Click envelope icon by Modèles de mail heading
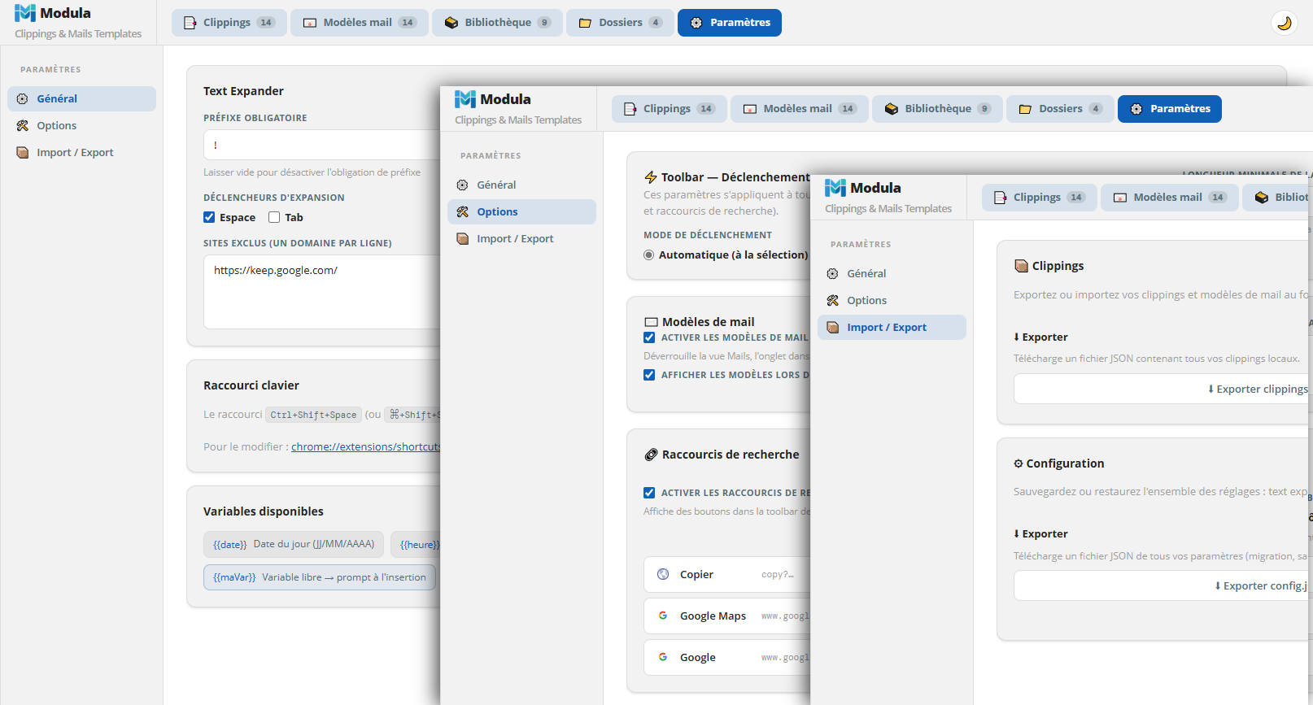The width and height of the screenshot is (1313, 705). coord(651,322)
